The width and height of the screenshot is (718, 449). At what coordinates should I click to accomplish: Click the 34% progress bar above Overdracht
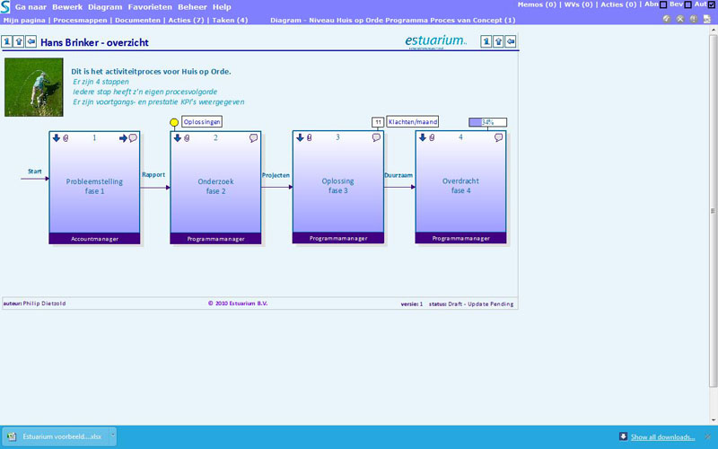point(487,122)
